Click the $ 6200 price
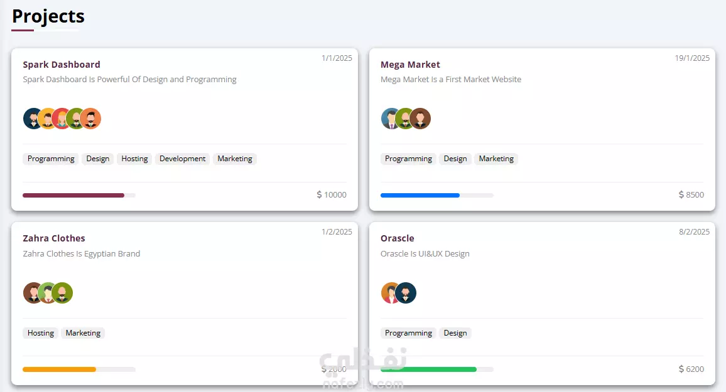The width and height of the screenshot is (726, 392). [x=691, y=369]
